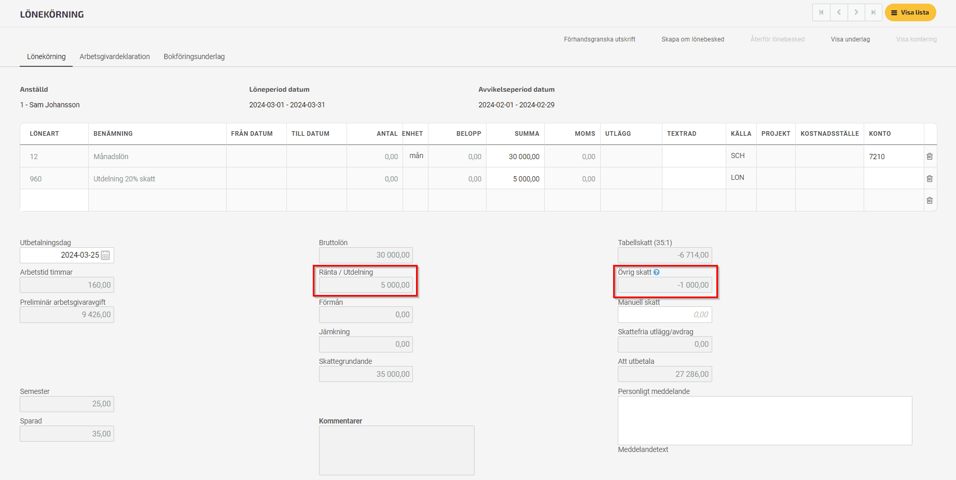This screenshot has width=956, height=480.
Task: Go to last record navigation arrow
Action: (x=874, y=12)
